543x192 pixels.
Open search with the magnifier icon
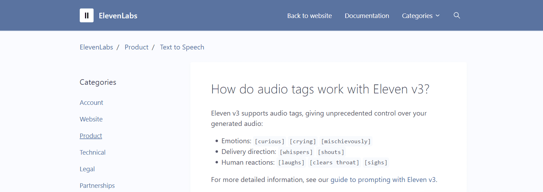(457, 16)
